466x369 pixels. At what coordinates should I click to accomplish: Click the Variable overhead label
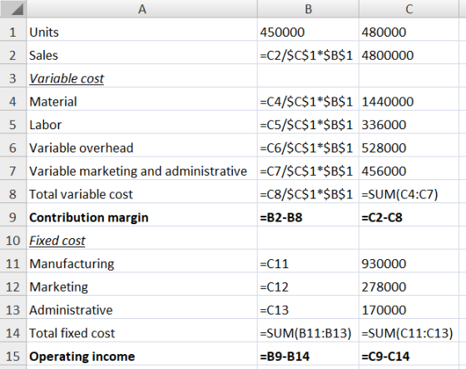[x=82, y=148]
